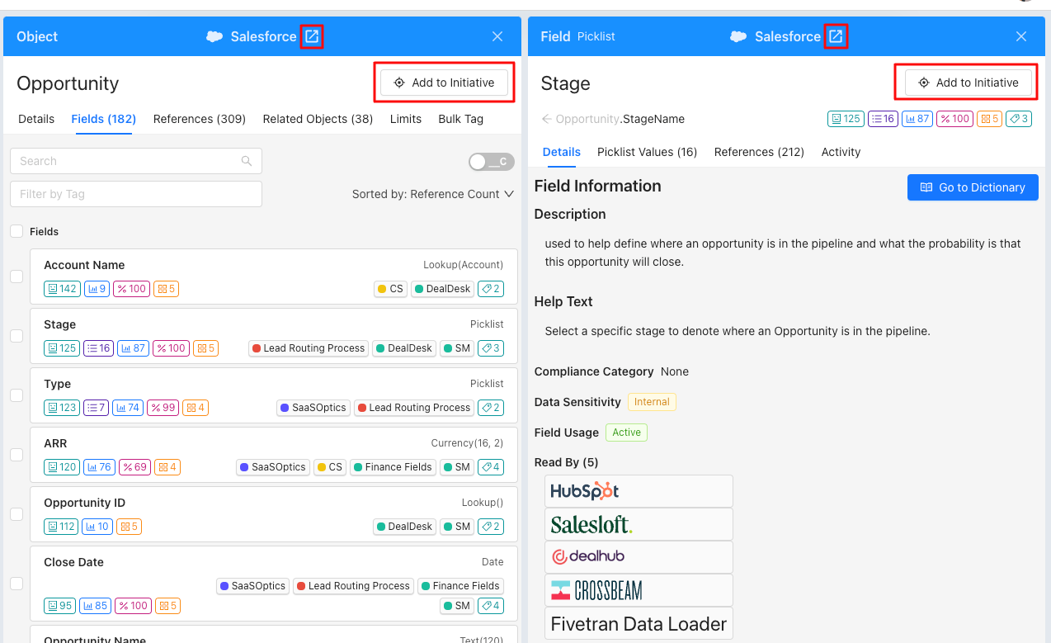The width and height of the screenshot is (1051, 643).
Task: Open Stage field in Salesforce via external-link icon
Action: coord(837,36)
